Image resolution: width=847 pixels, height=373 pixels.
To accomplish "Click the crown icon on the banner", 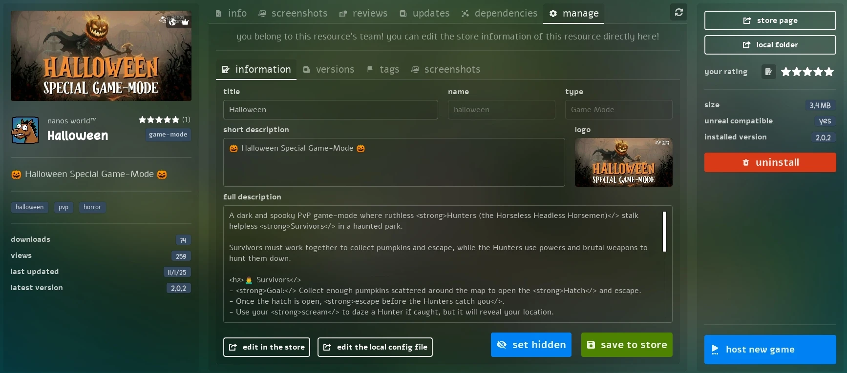I will point(185,22).
